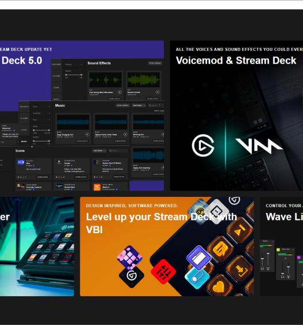The height and width of the screenshot is (325, 303).
Task: Open Level up your Stream Deck with VBI
Action: click(161, 223)
